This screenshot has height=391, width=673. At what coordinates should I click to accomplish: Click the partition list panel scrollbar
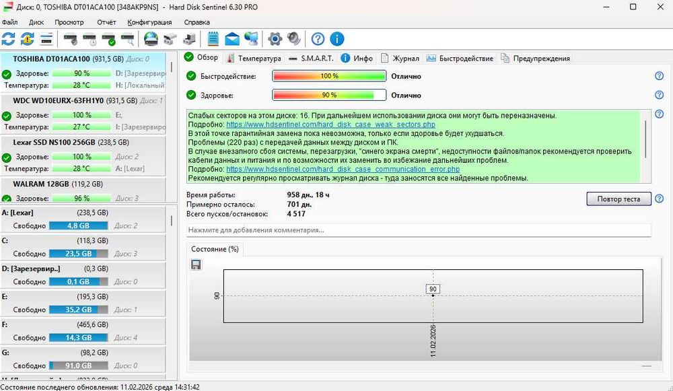(172, 220)
